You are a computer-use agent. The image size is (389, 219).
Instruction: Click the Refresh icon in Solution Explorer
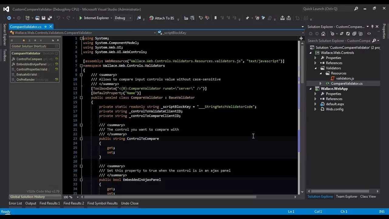(348, 34)
